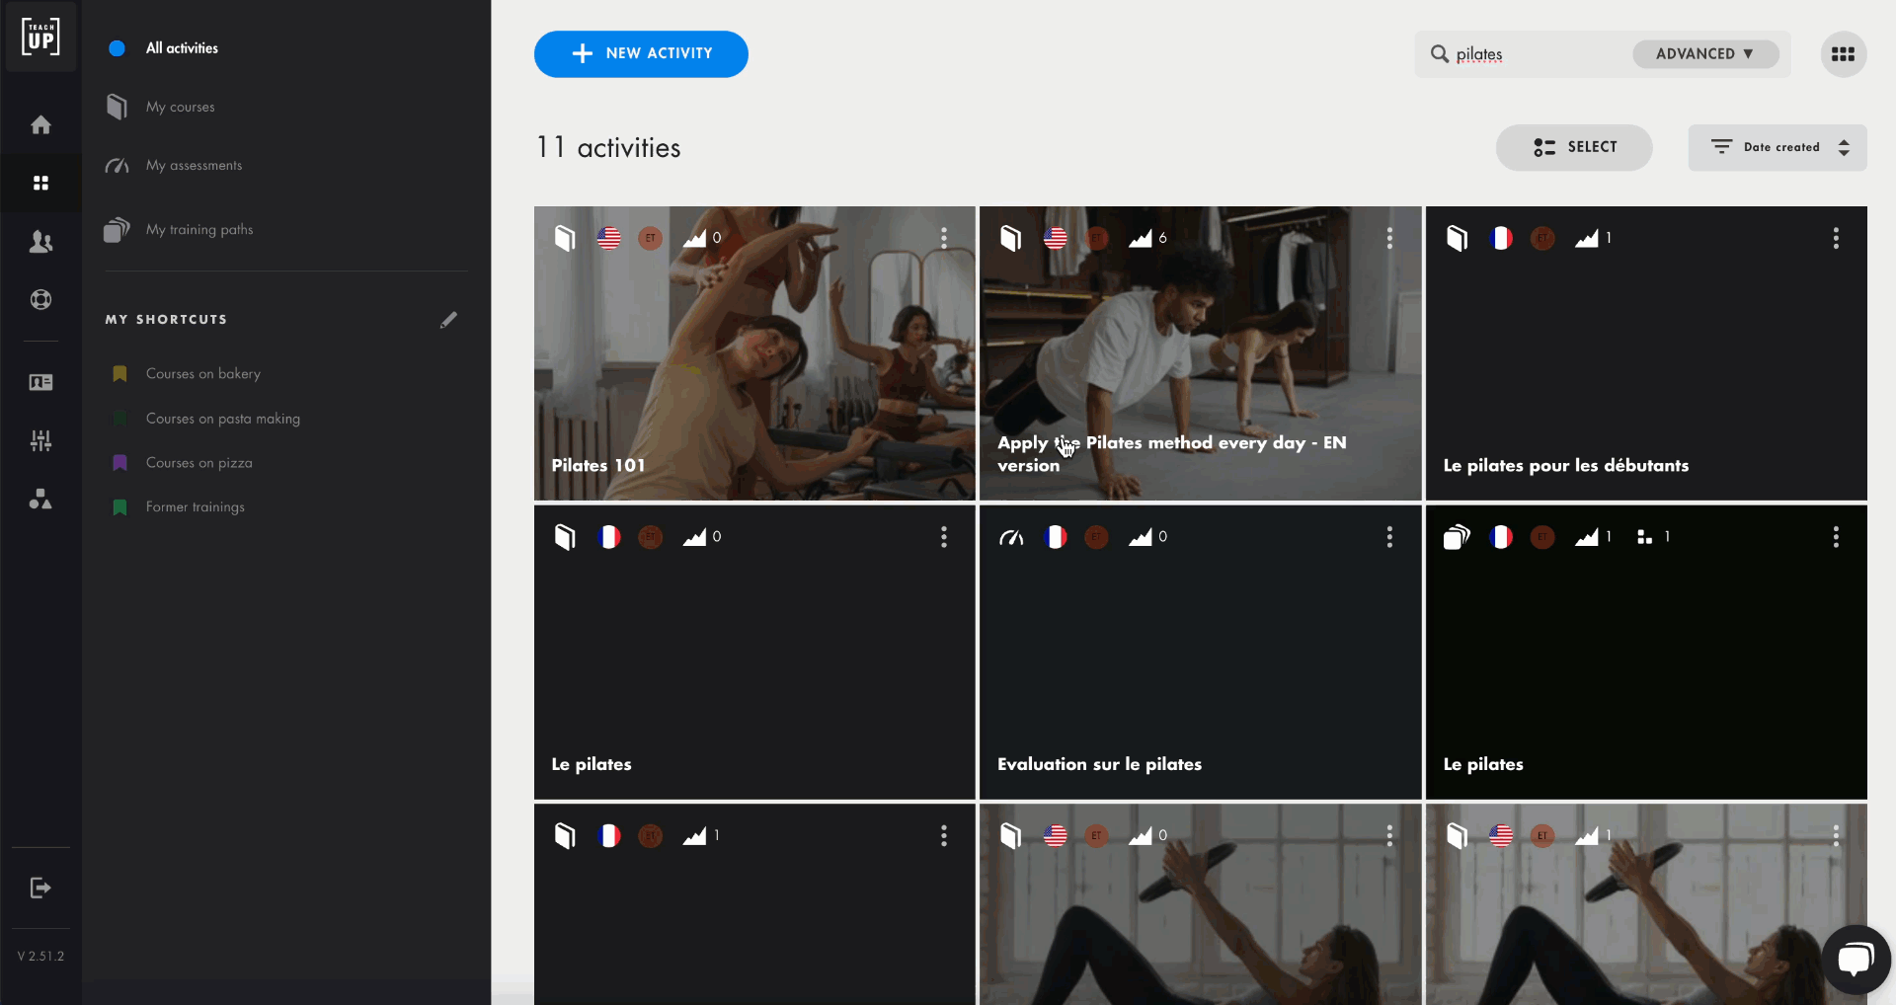Click the TeachUp logo

click(40, 37)
